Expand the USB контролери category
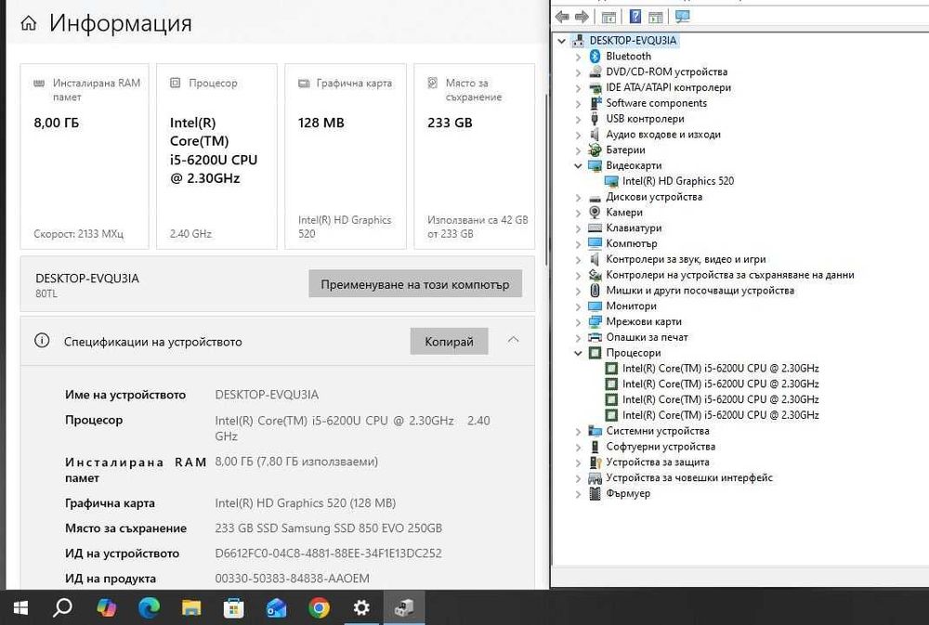Image resolution: width=929 pixels, height=625 pixels. pyautogui.click(x=578, y=119)
